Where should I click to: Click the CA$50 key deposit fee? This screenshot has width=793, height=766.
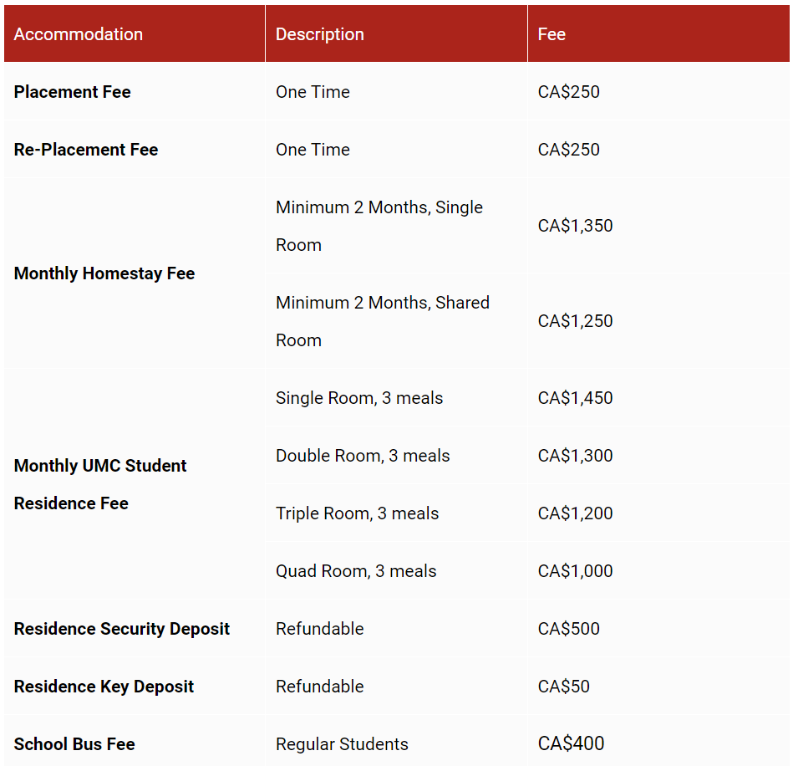tap(563, 687)
